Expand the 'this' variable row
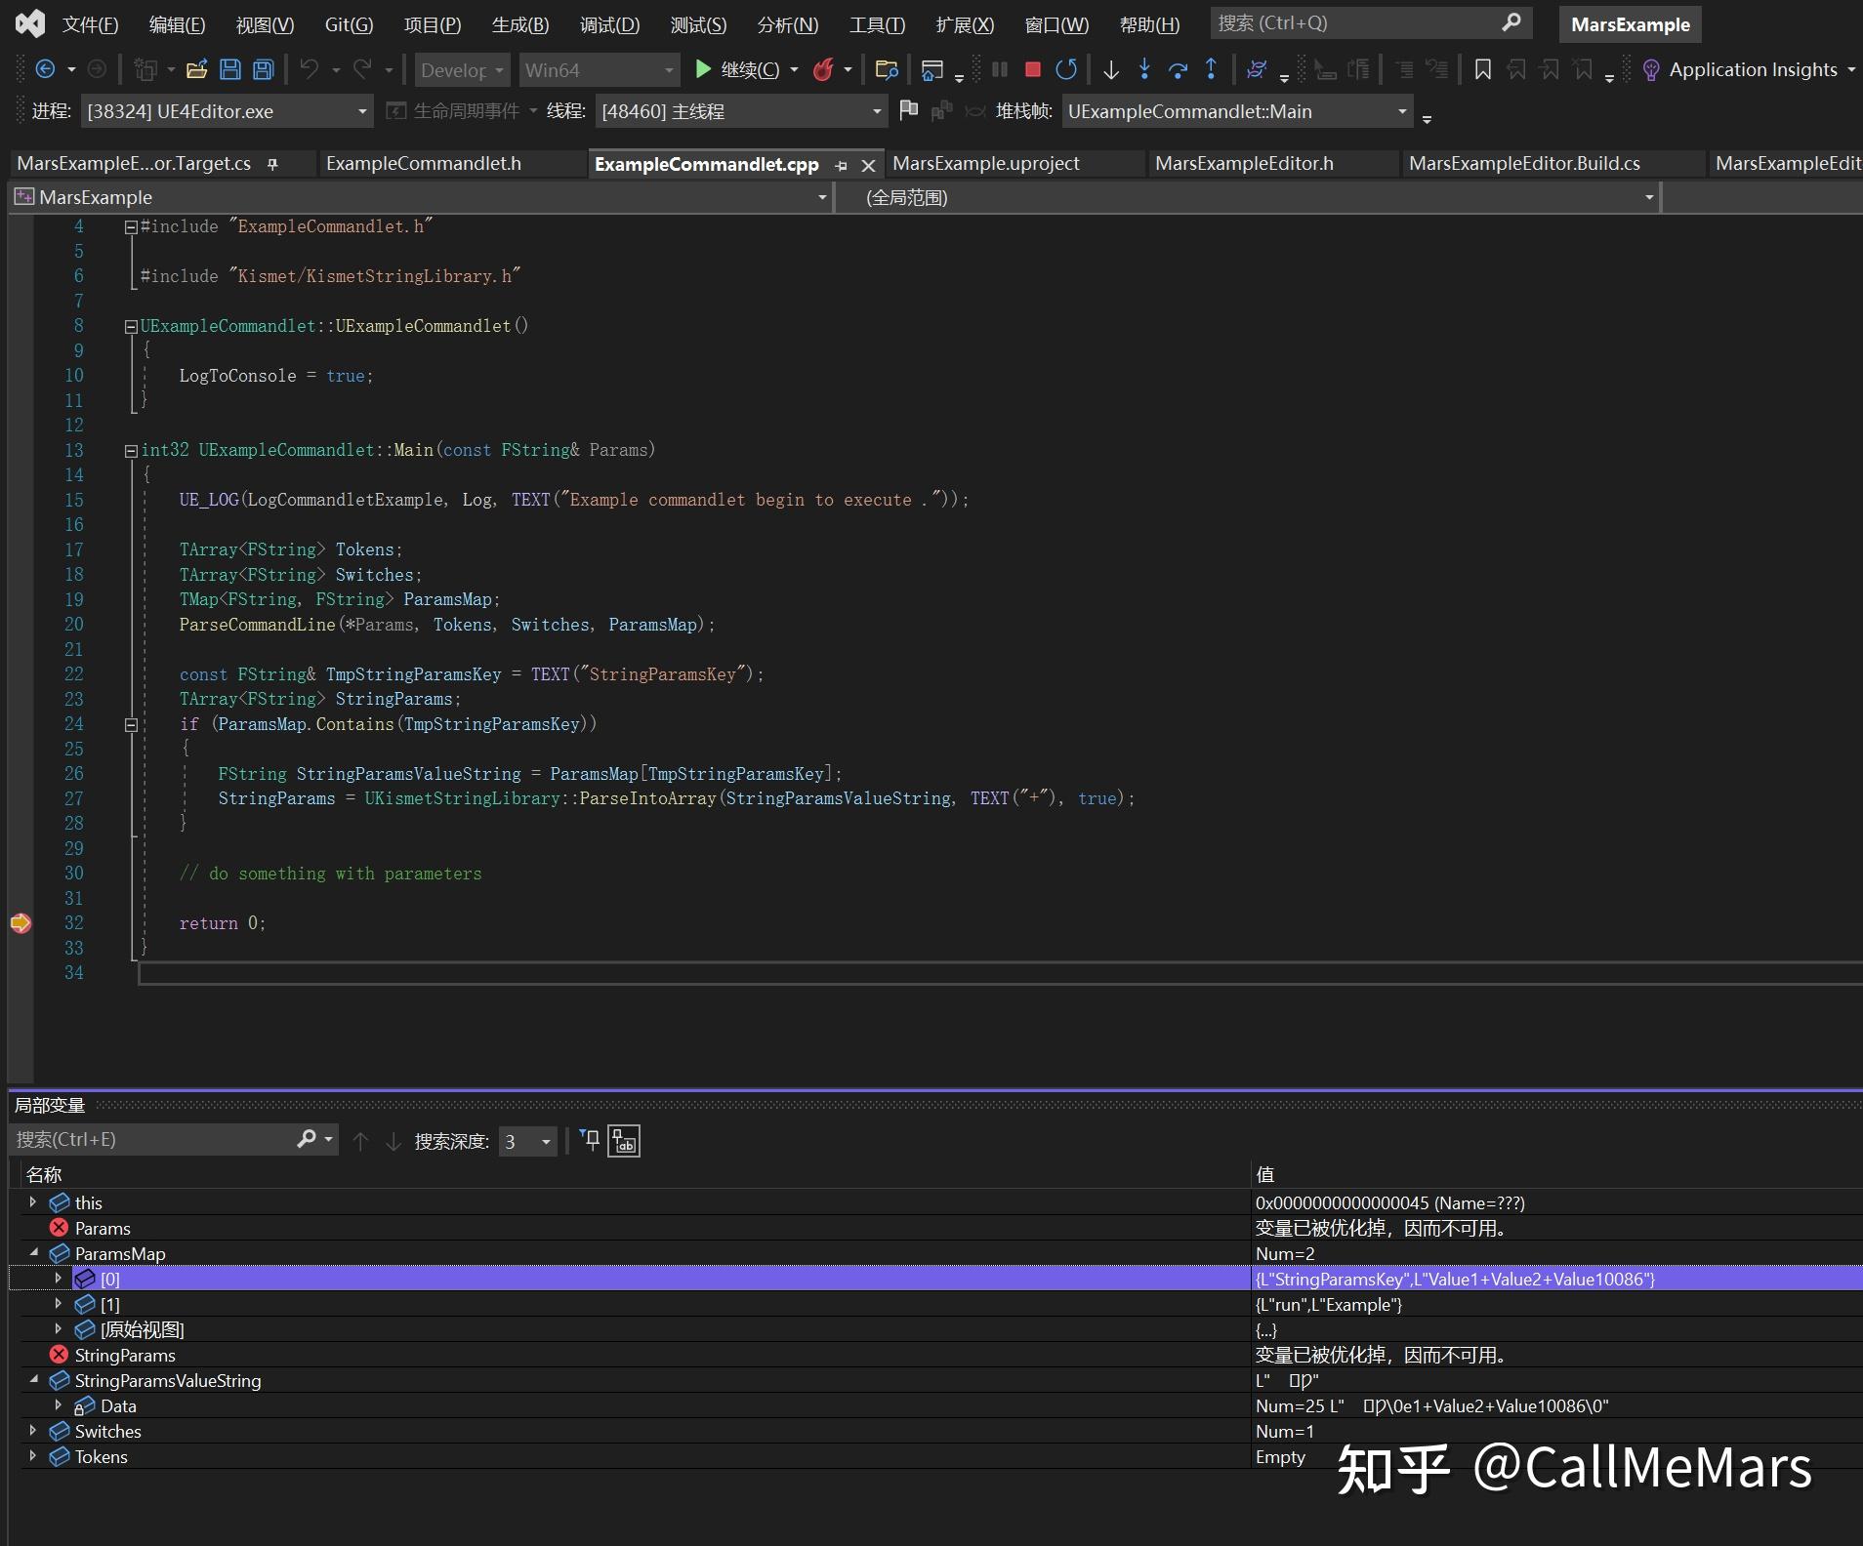Screen dimensions: 1863x1546 [x=32, y=1201]
